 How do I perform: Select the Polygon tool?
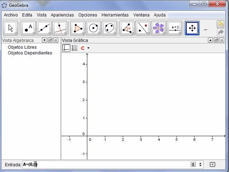click(78, 28)
